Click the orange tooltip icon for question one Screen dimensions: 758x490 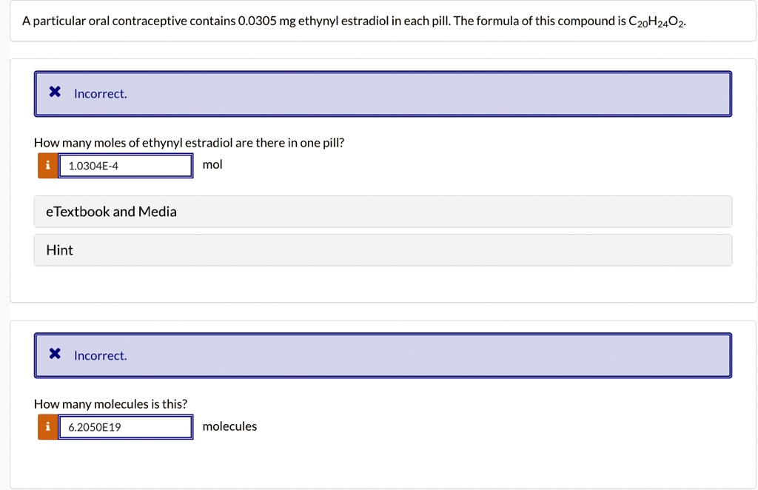pyautogui.click(x=47, y=165)
